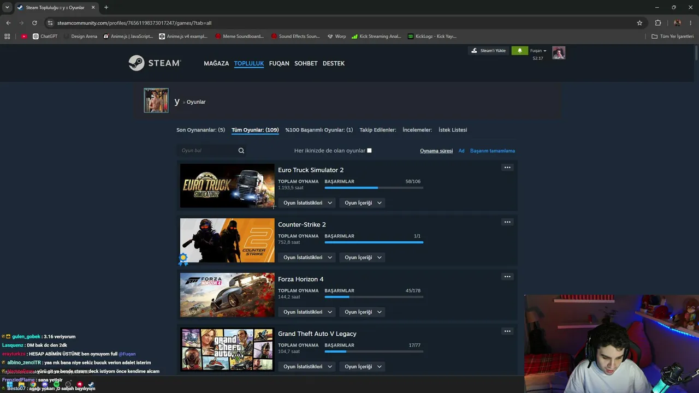Open the FUQAN profile menu
Image resolution: width=699 pixels, height=393 pixels.
click(279, 63)
